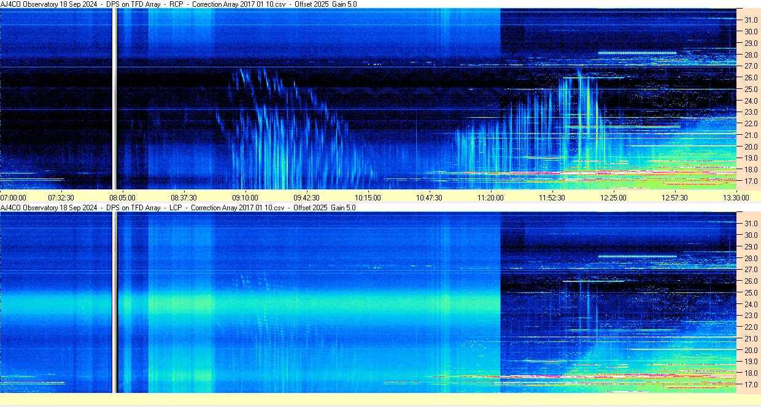
Task: Click the LCP panel title text
Action: pyautogui.click(x=178, y=208)
